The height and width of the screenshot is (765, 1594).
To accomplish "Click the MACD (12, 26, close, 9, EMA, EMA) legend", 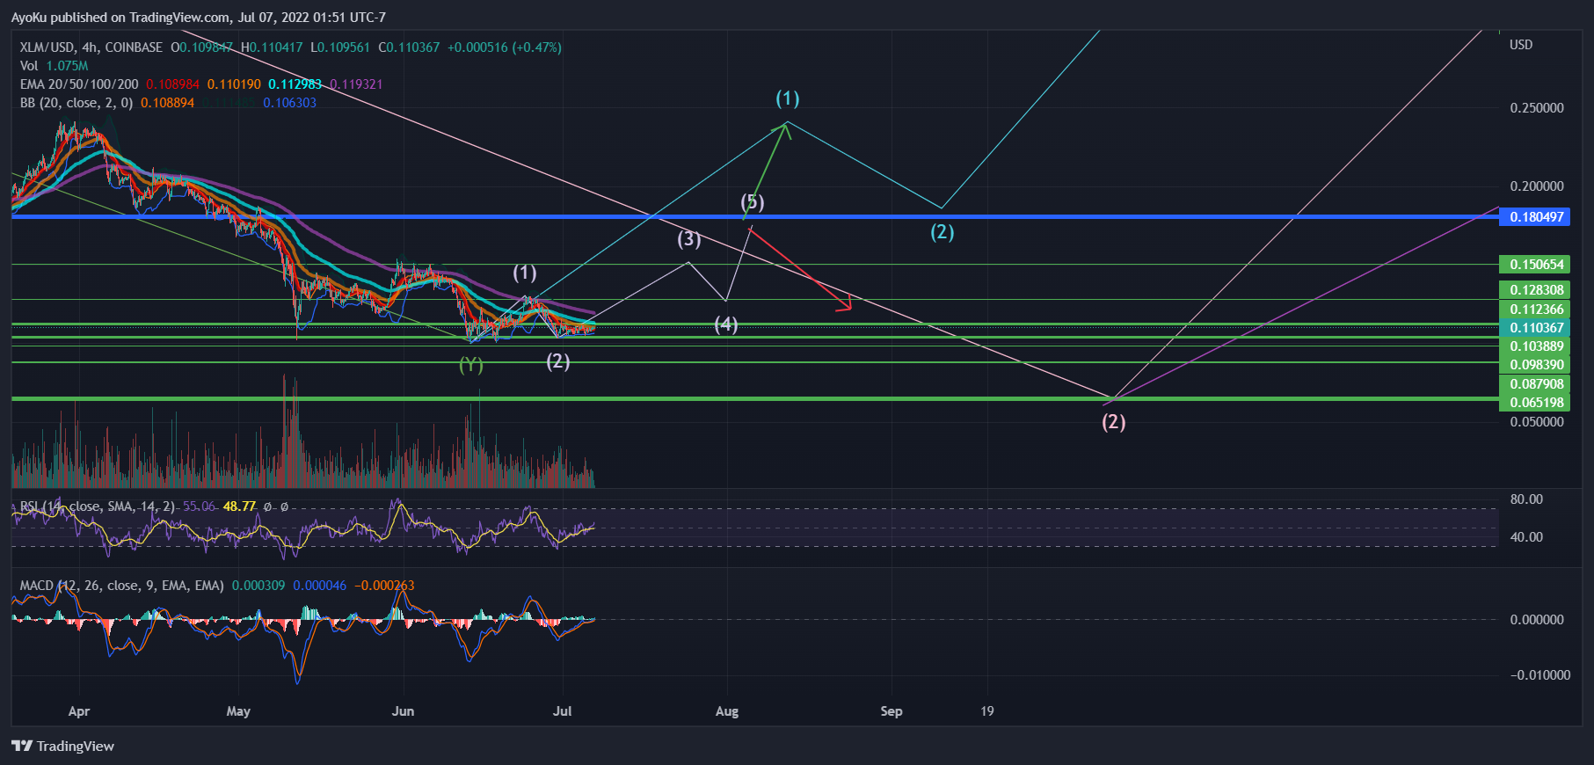I will [122, 586].
